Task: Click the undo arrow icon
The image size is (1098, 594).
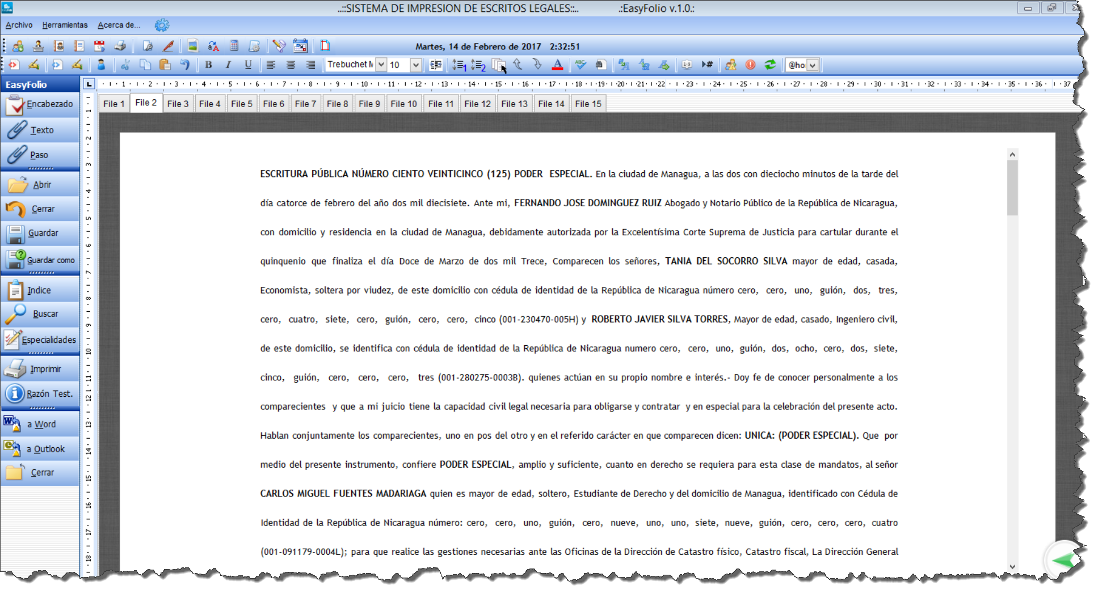Action: pos(185,65)
